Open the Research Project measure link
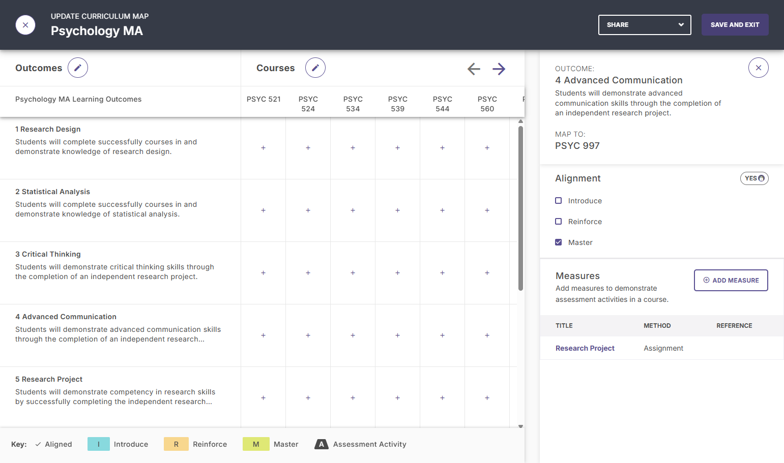Screen dimensions: 784x463 pyautogui.click(x=585, y=348)
